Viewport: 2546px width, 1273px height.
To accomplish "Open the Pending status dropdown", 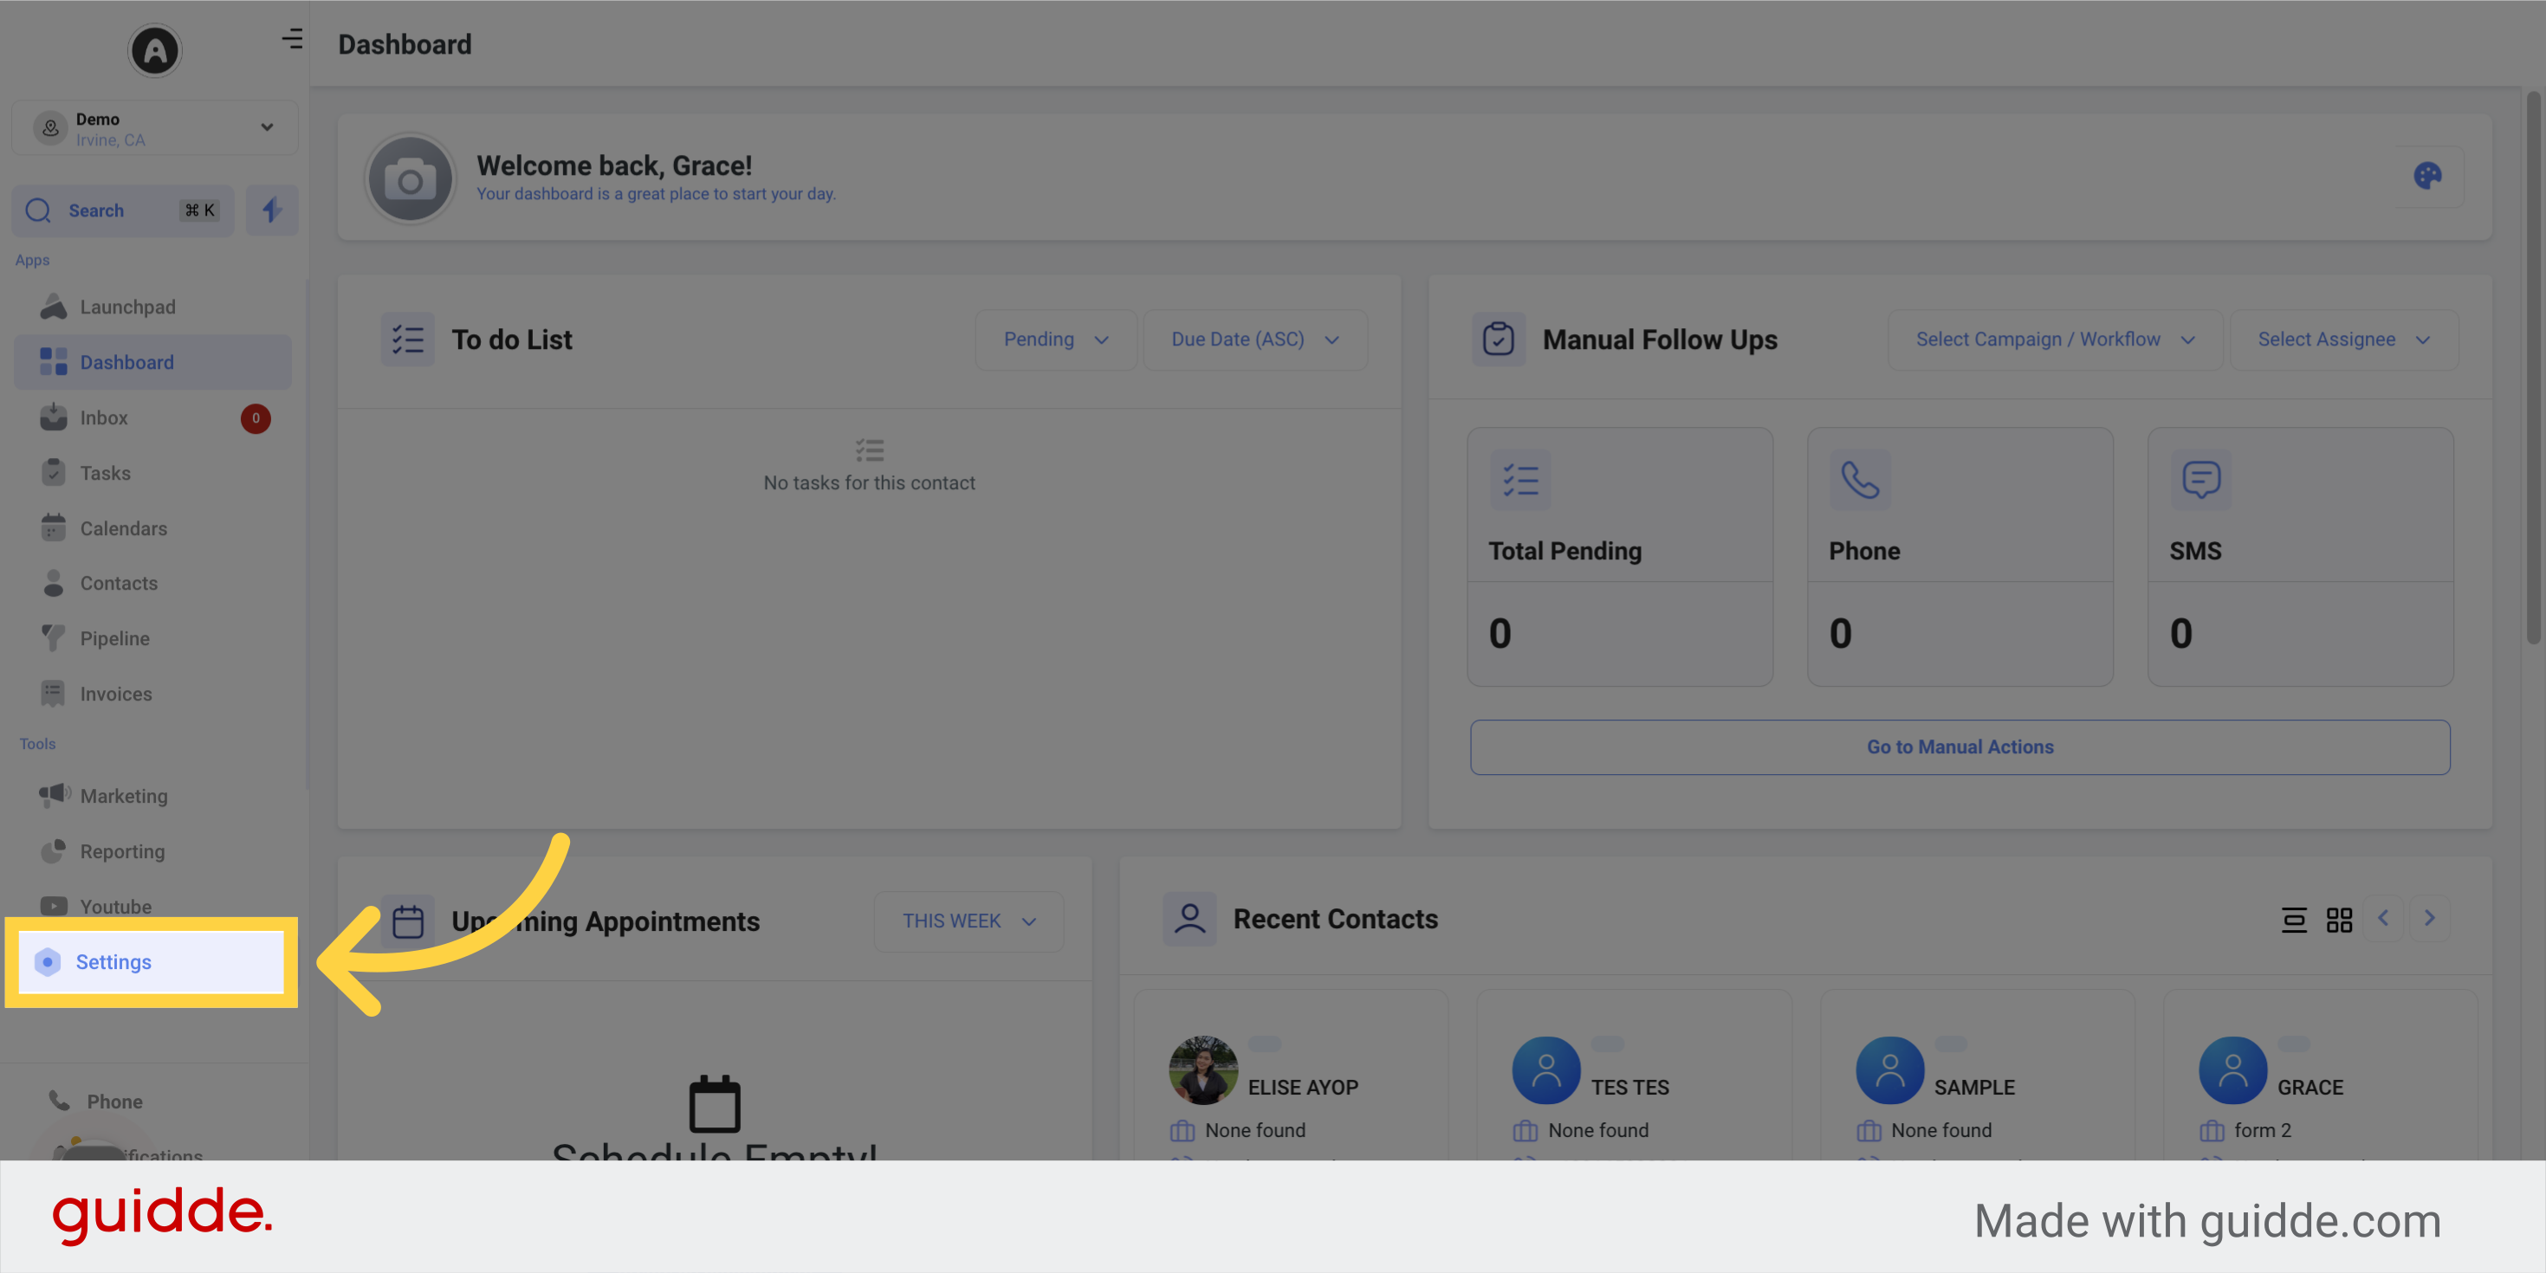I will pos(1055,339).
